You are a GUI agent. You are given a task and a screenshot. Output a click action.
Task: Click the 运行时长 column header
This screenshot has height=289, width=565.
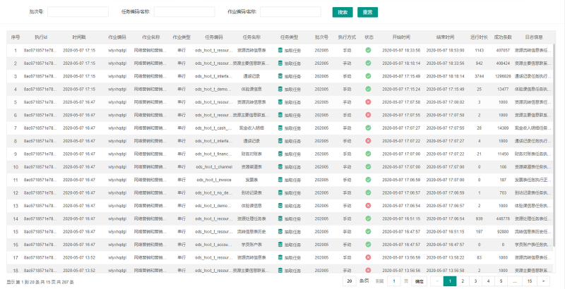[480, 37]
